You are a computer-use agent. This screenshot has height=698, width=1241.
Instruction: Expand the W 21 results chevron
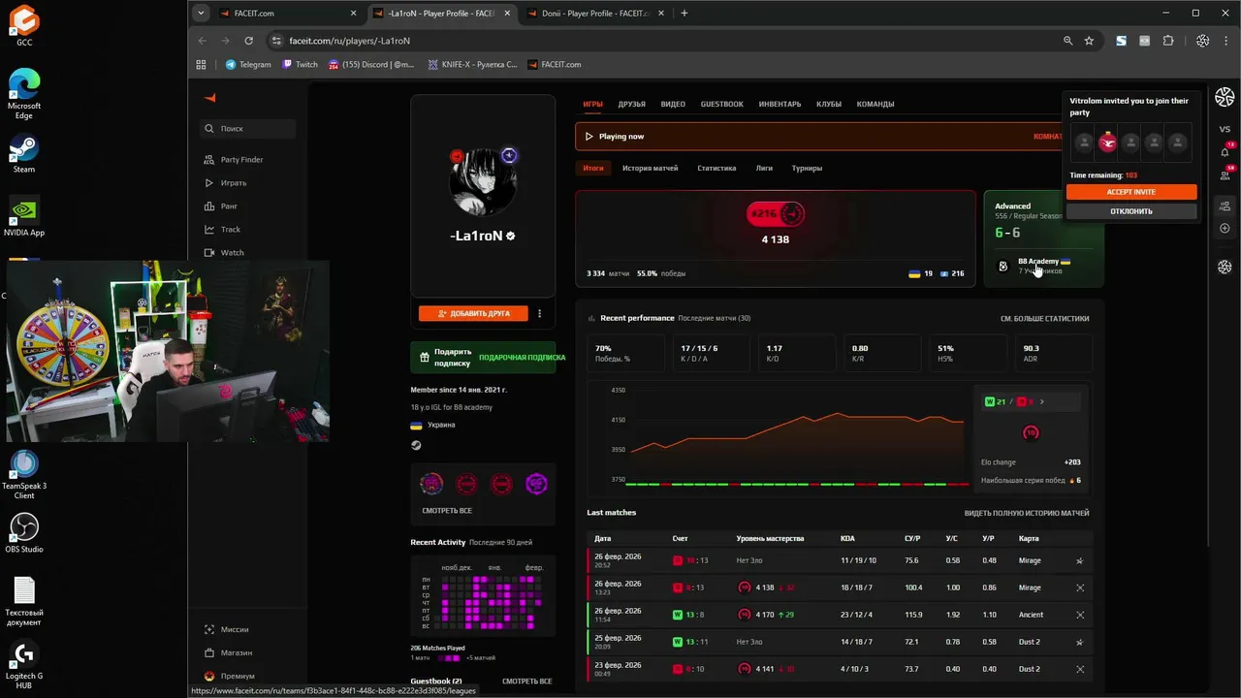click(1042, 401)
